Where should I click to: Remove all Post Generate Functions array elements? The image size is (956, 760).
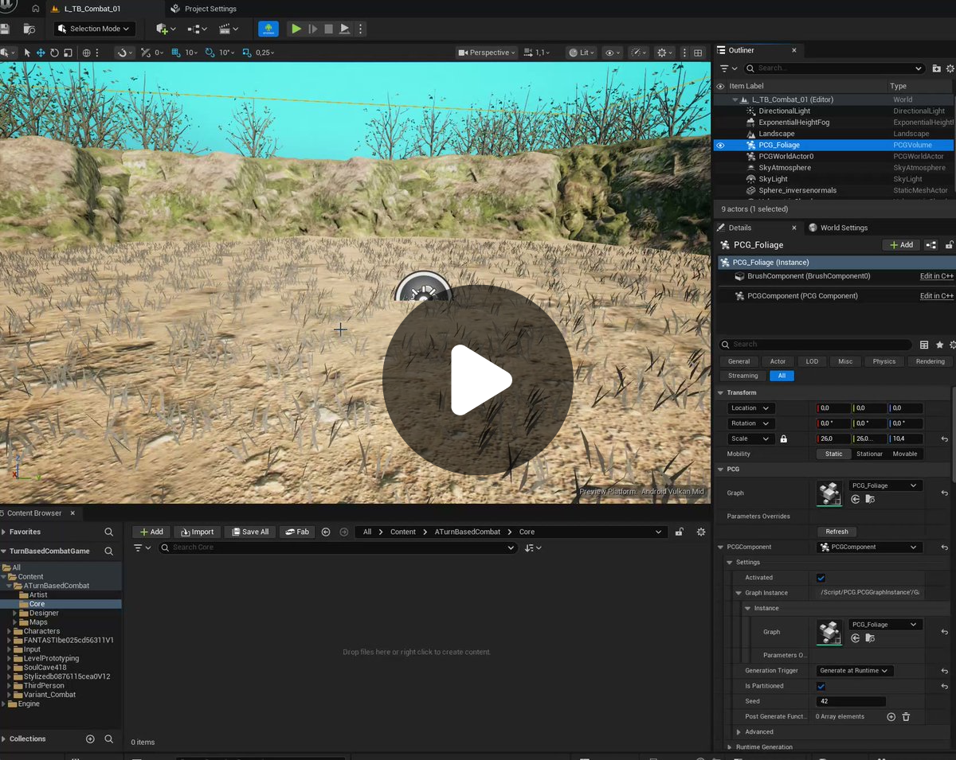pyautogui.click(x=906, y=716)
